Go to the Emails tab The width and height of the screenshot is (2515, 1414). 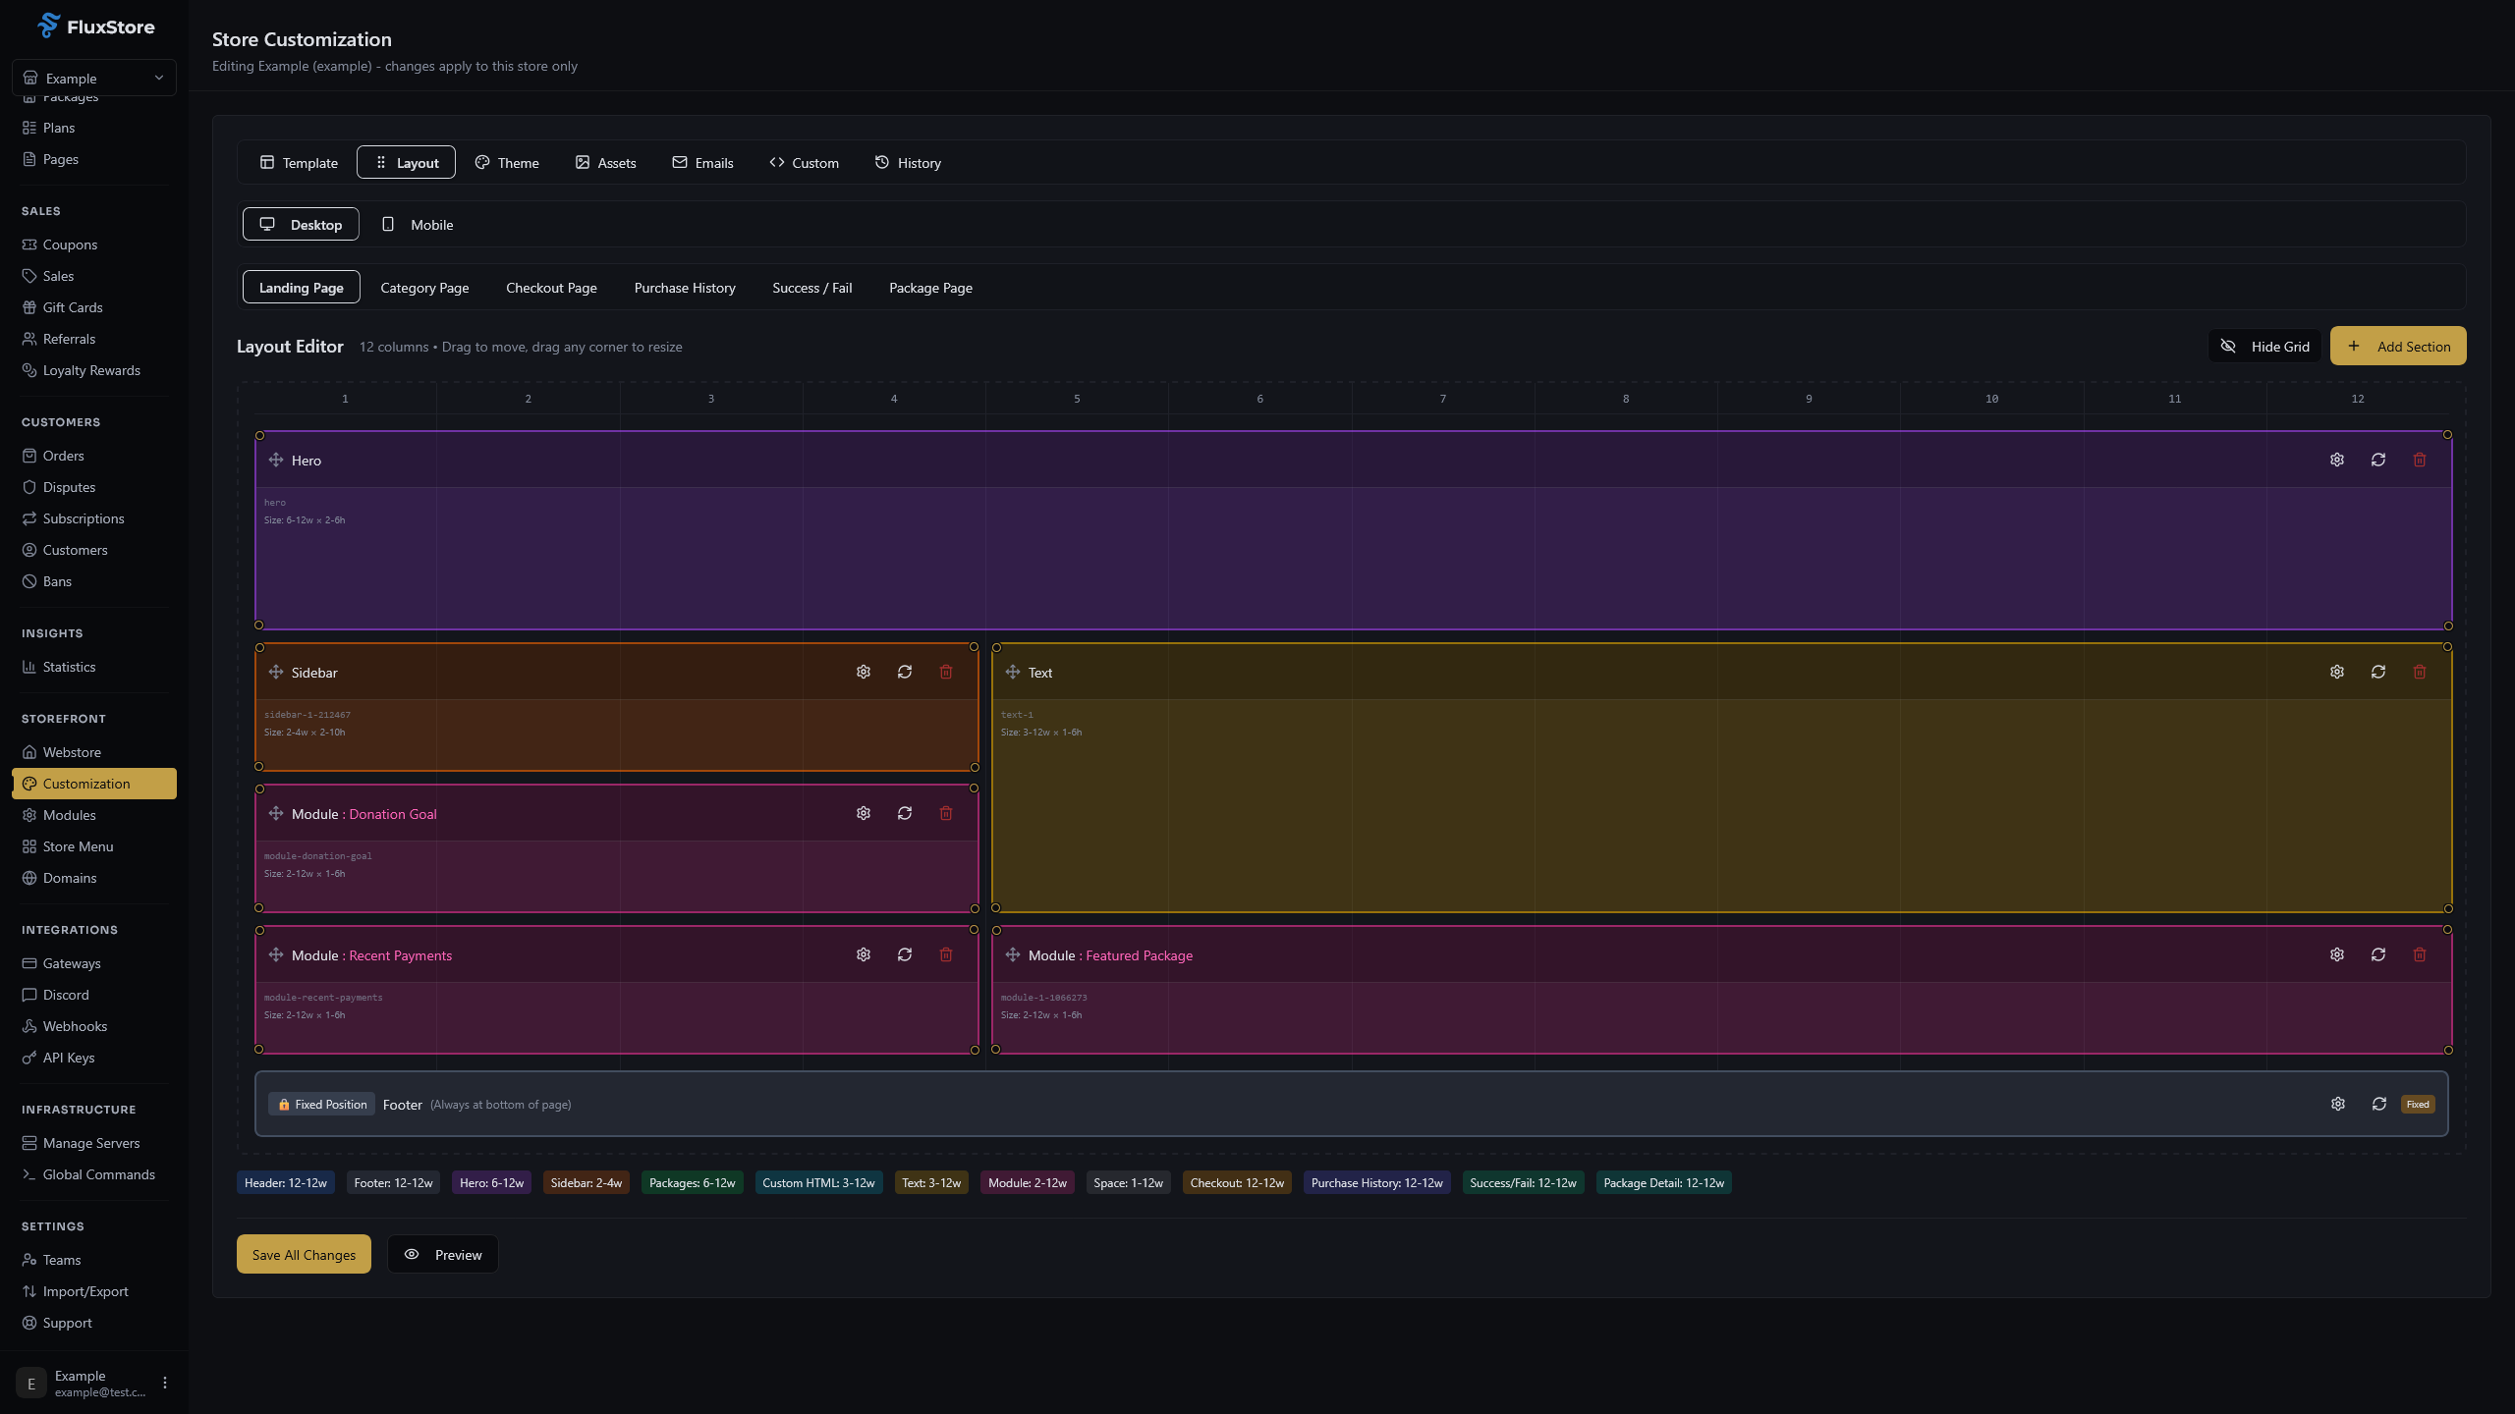[x=702, y=162]
